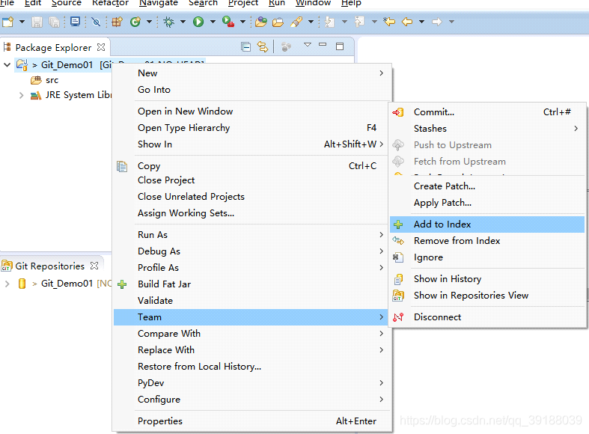Choose Show In in the context menu
Image resolution: width=589 pixels, height=434 pixels.
(252, 144)
